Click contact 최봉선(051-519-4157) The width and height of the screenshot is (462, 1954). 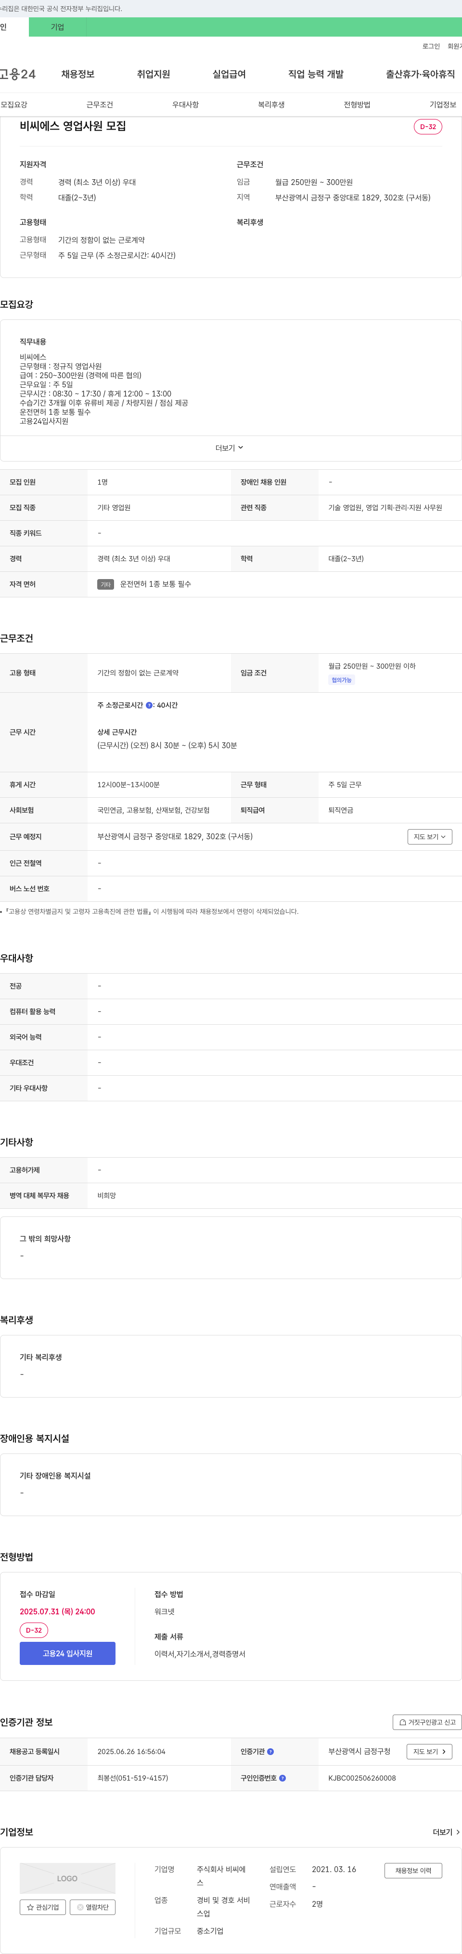click(x=132, y=1778)
